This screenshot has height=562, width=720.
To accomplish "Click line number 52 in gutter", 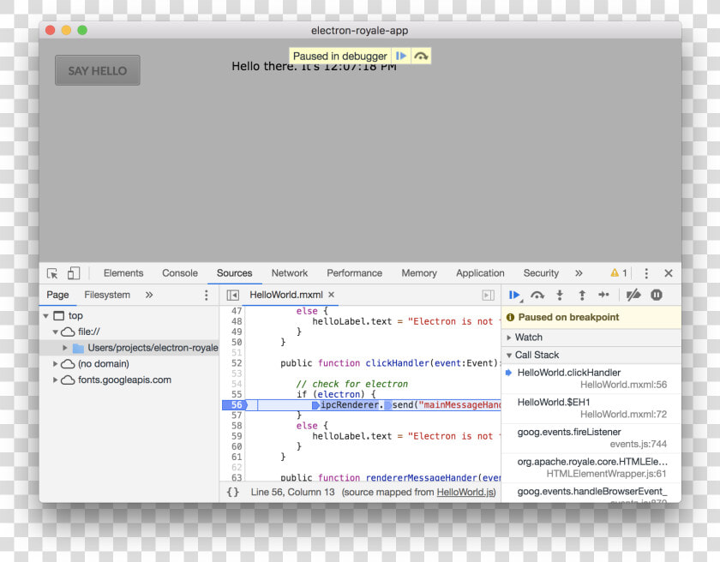I will pos(237,363).
